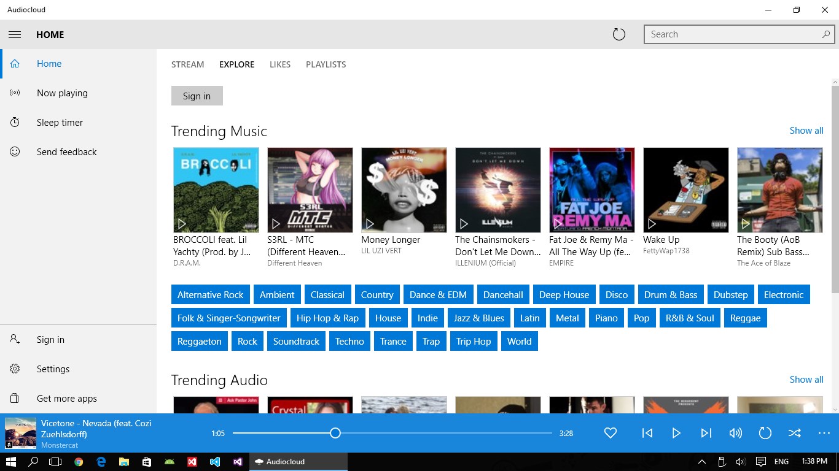Pick the Trip Hop genre
839x471 pixels.
pyautogui.click(x=474, y=342)
